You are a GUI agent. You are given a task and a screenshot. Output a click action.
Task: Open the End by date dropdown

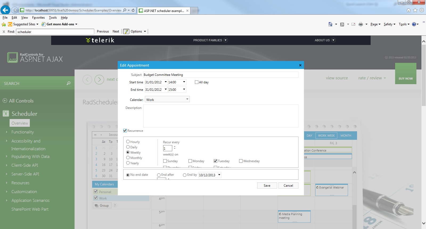[219, 175]
